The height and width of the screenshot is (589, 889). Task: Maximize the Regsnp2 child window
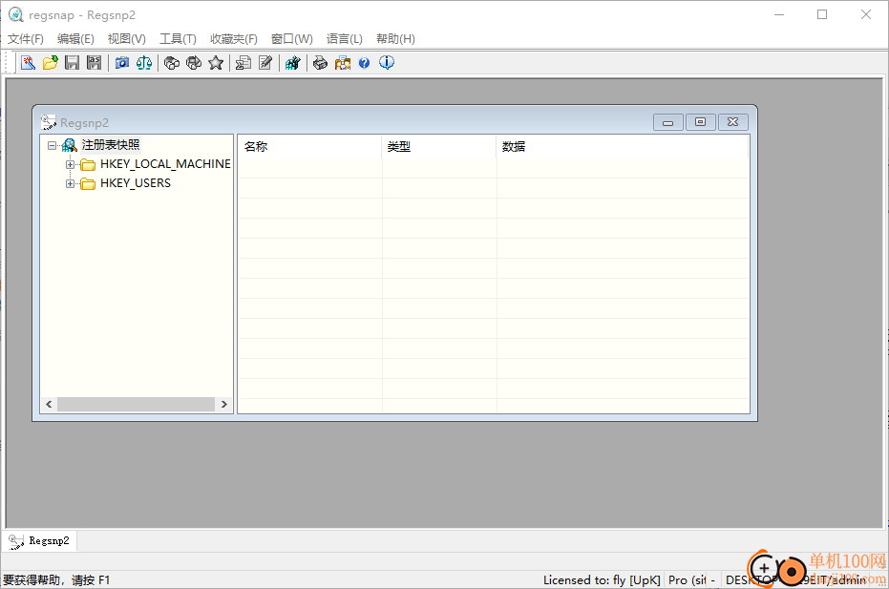tap(700, 122)
